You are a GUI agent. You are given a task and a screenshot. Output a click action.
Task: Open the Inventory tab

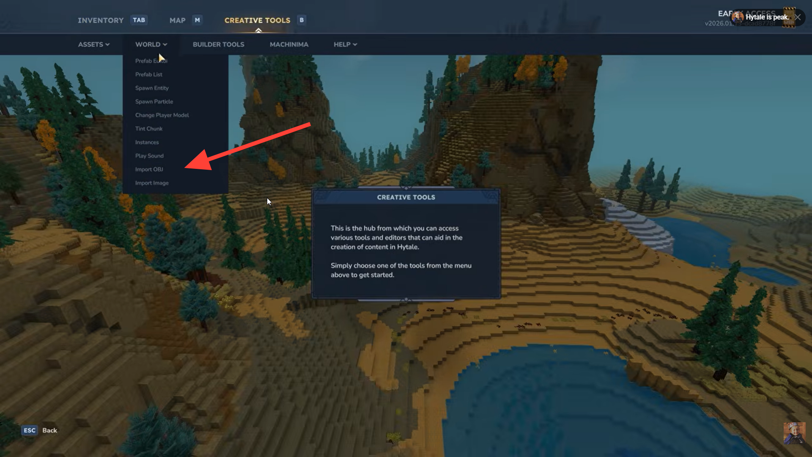pyautogui.click(x=100, y=20)
